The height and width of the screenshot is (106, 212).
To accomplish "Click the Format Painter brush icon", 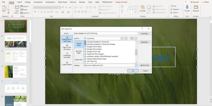I will pyautogui.click(x=8, y=13).
